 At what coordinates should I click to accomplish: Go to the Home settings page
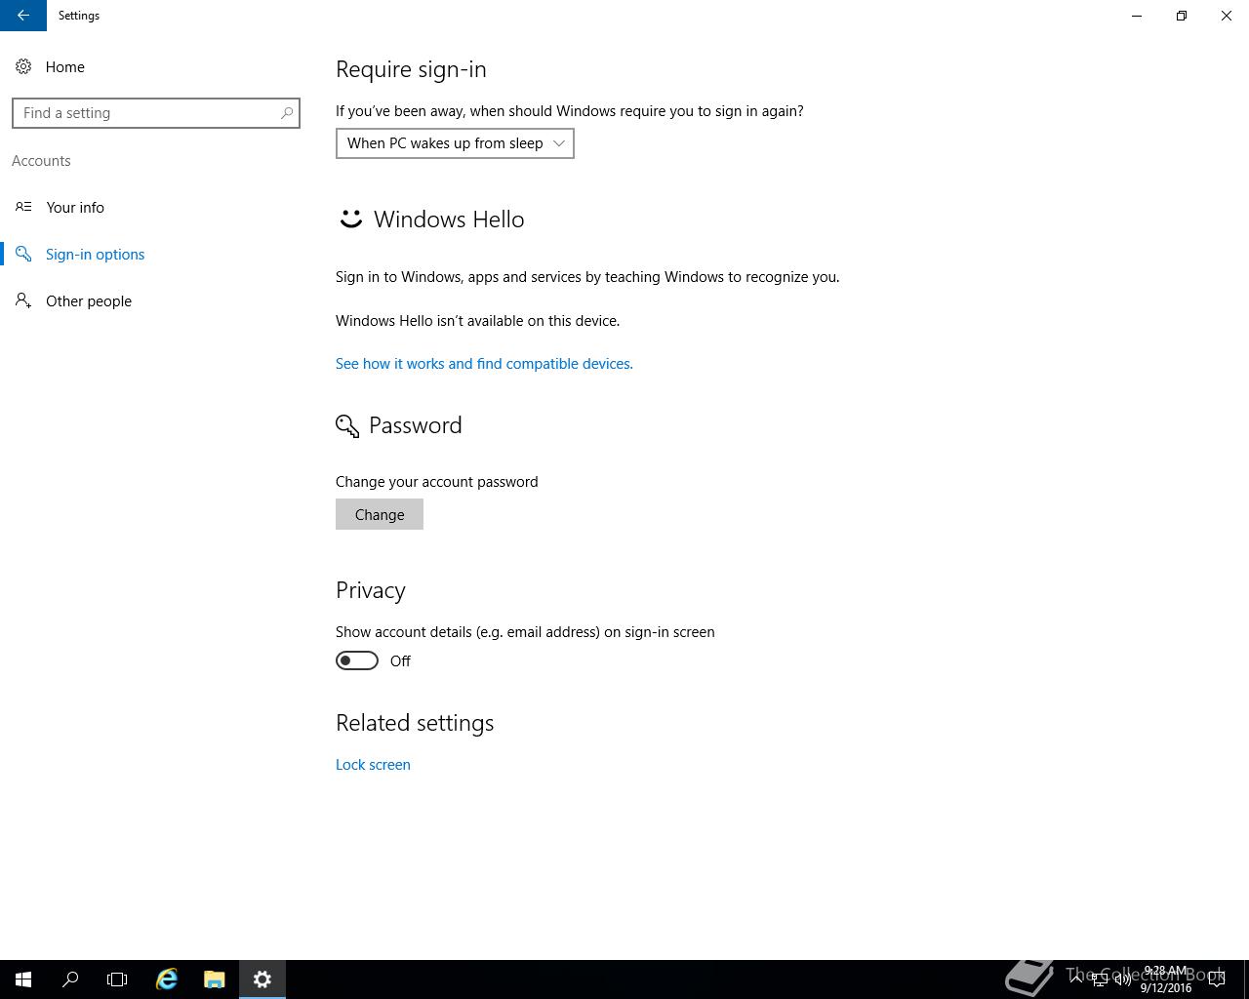(65, 66)
